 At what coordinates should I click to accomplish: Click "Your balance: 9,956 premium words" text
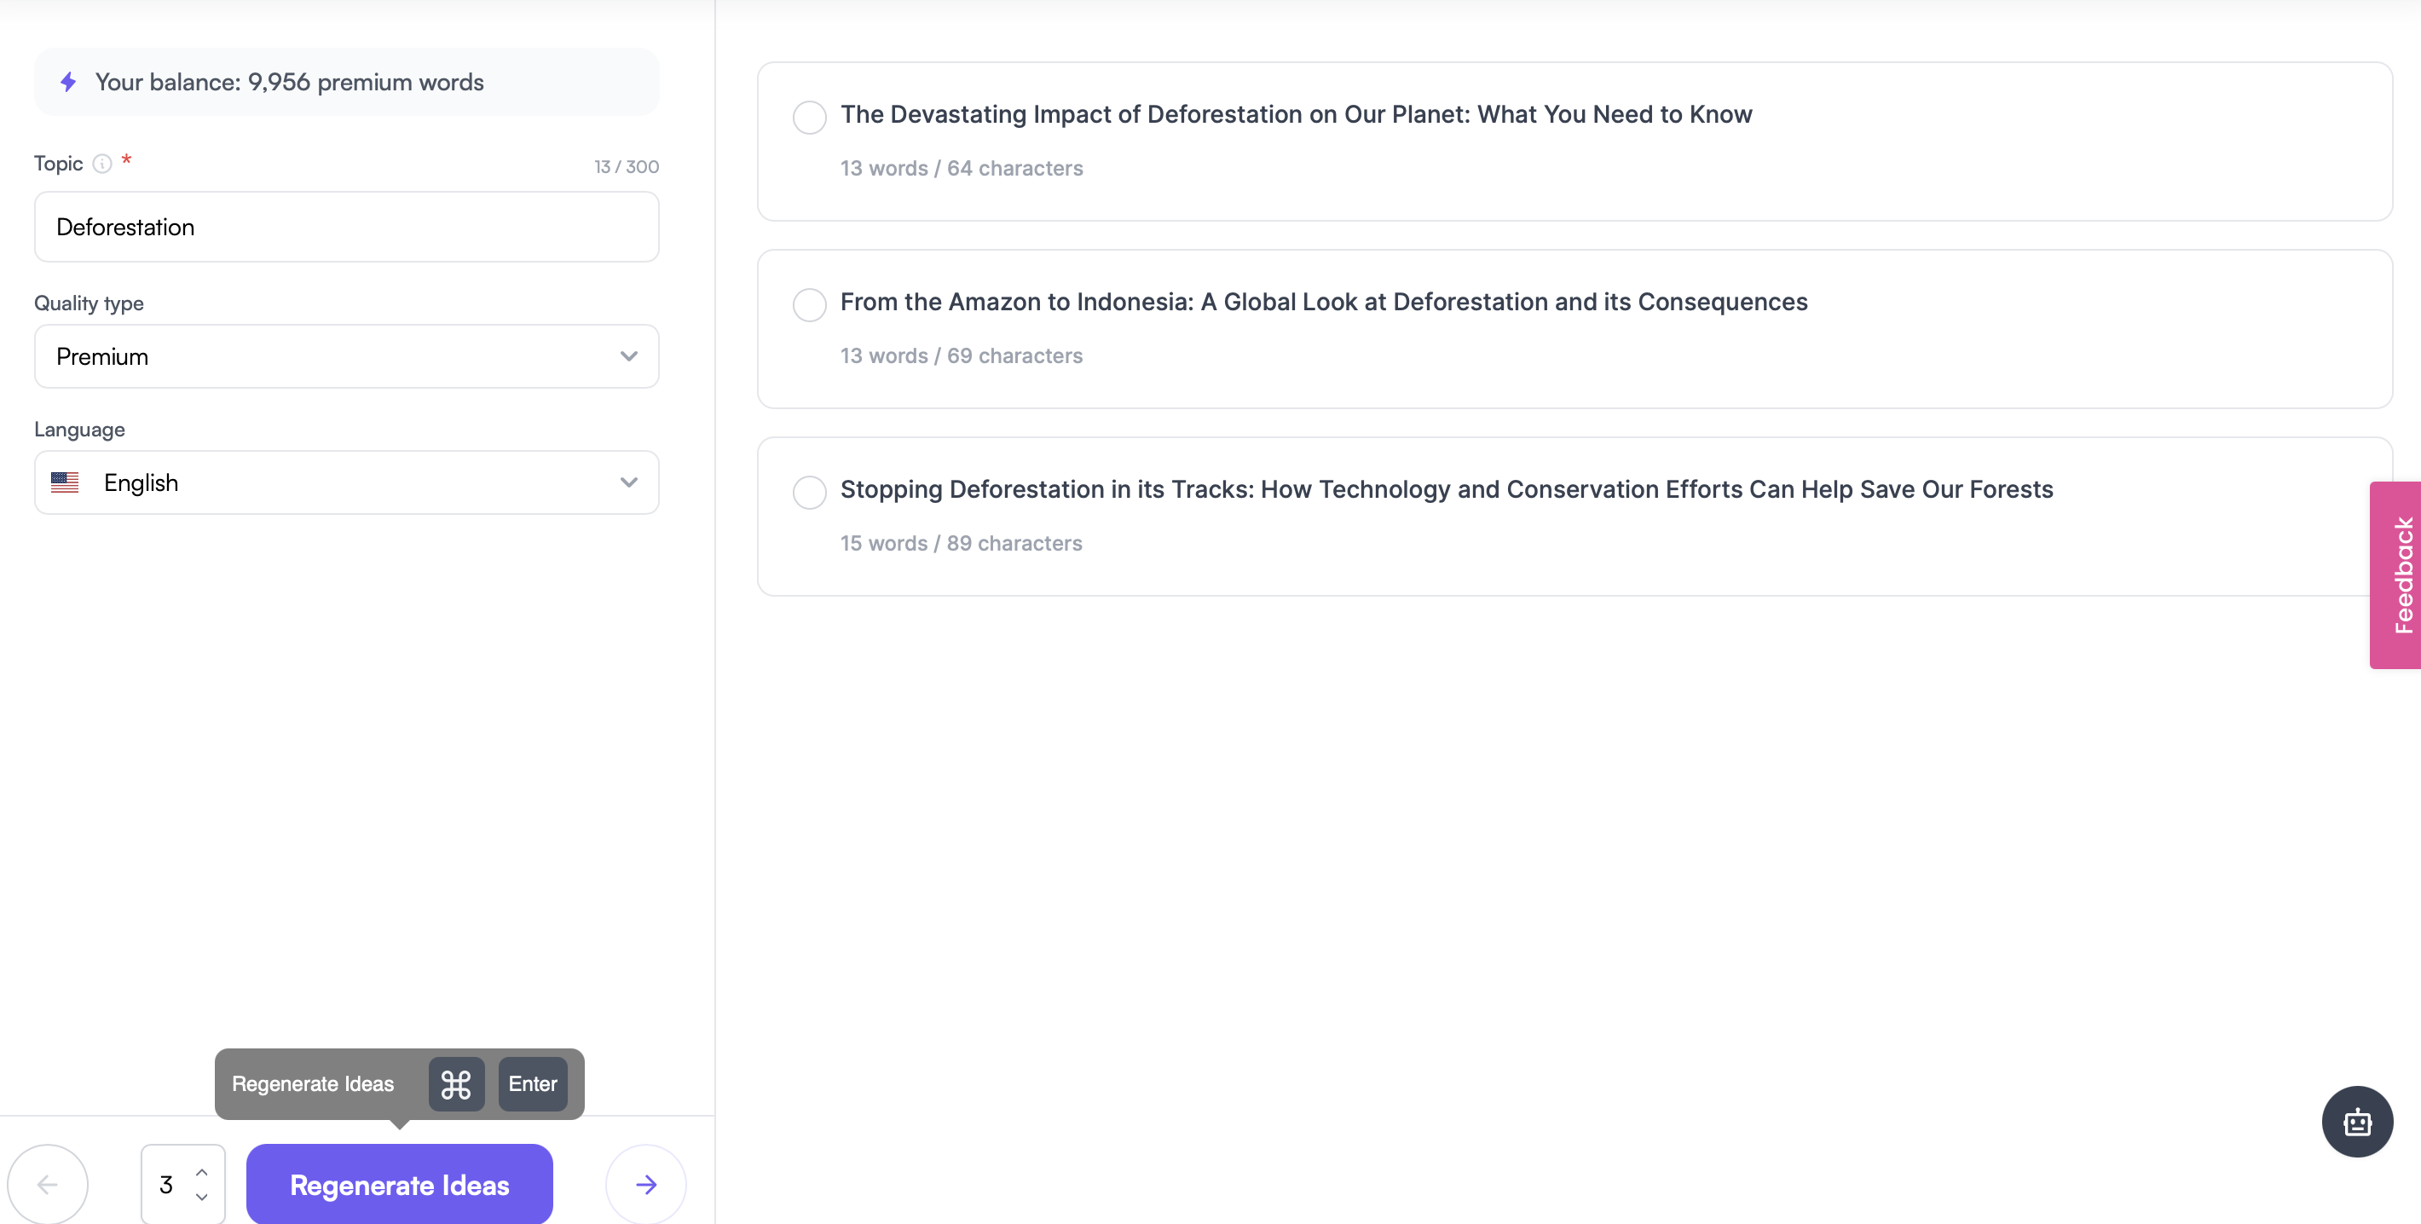coord(290,83)
